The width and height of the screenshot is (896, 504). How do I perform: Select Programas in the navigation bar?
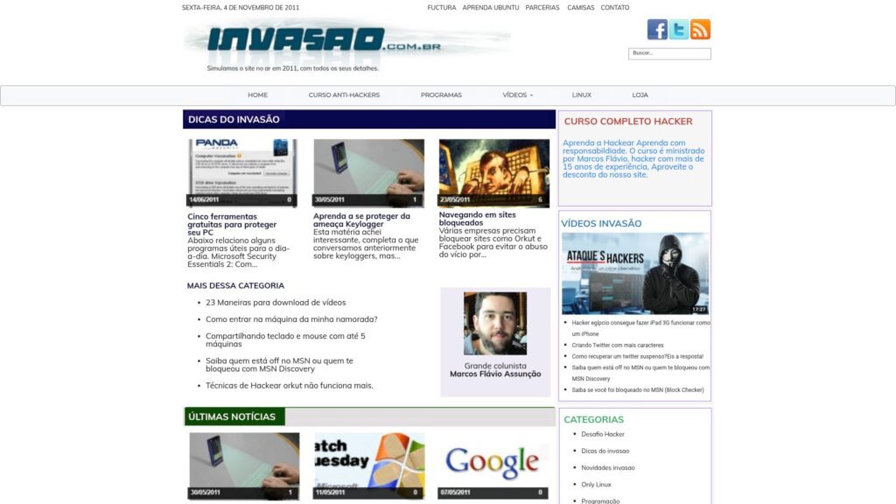coord(441,95)
